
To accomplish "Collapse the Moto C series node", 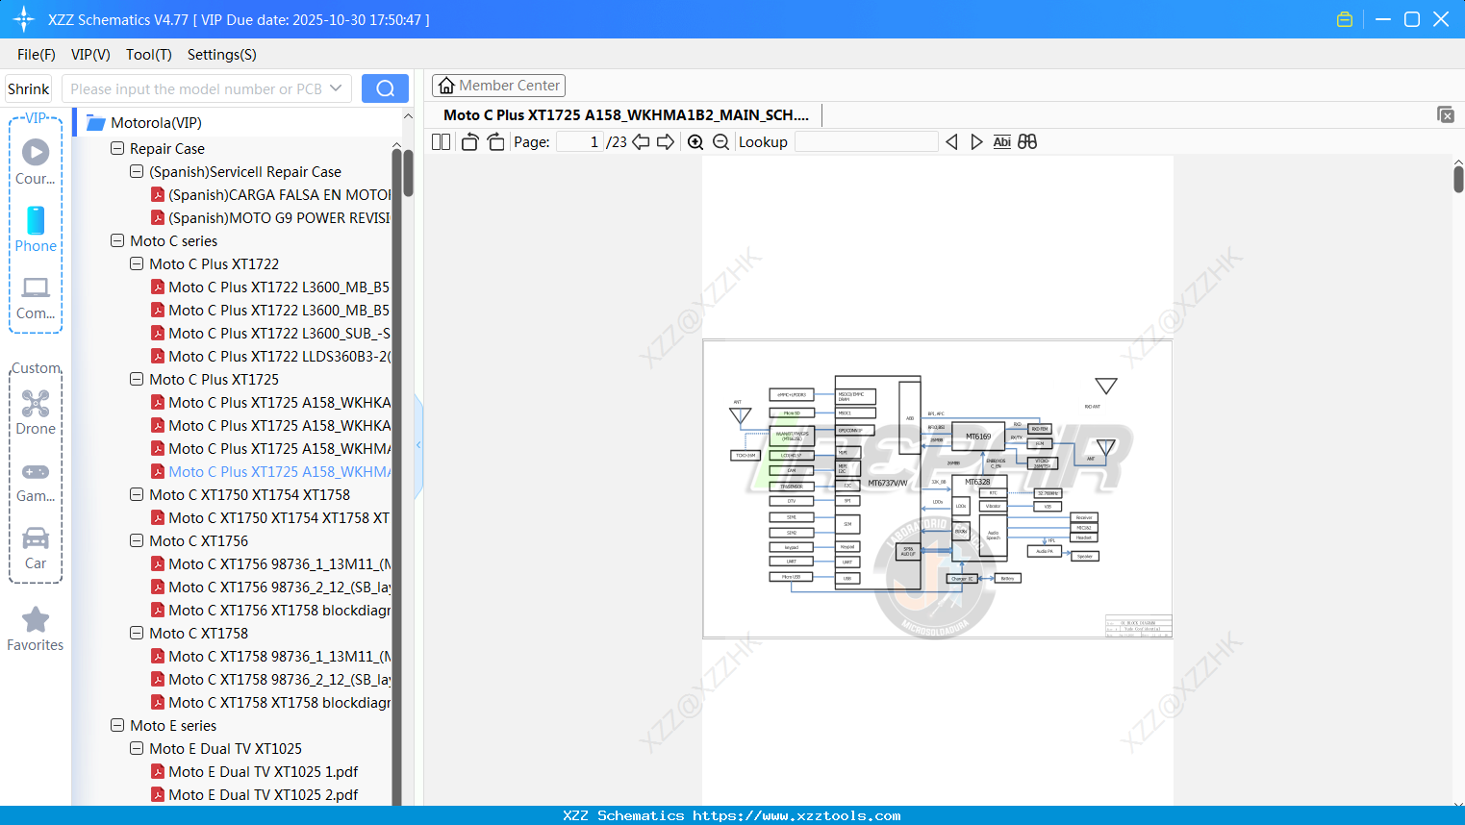I will [117, 241].
